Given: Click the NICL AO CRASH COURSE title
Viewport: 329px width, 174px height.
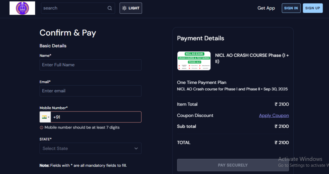Looking at the screenshot, I should [252, 58].
